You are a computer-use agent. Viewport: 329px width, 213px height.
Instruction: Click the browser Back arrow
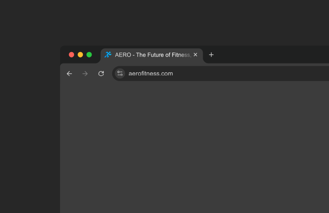pos(69,74)
